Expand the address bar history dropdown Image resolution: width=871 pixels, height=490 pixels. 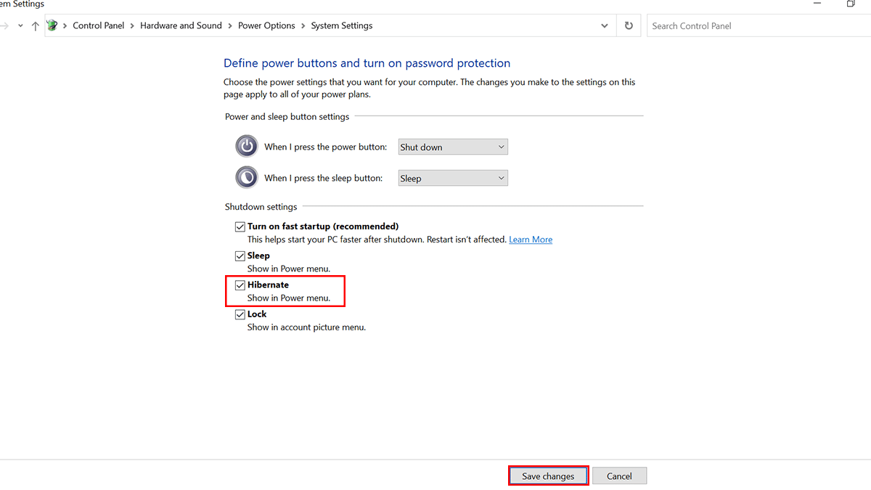(x=605, y=25)
